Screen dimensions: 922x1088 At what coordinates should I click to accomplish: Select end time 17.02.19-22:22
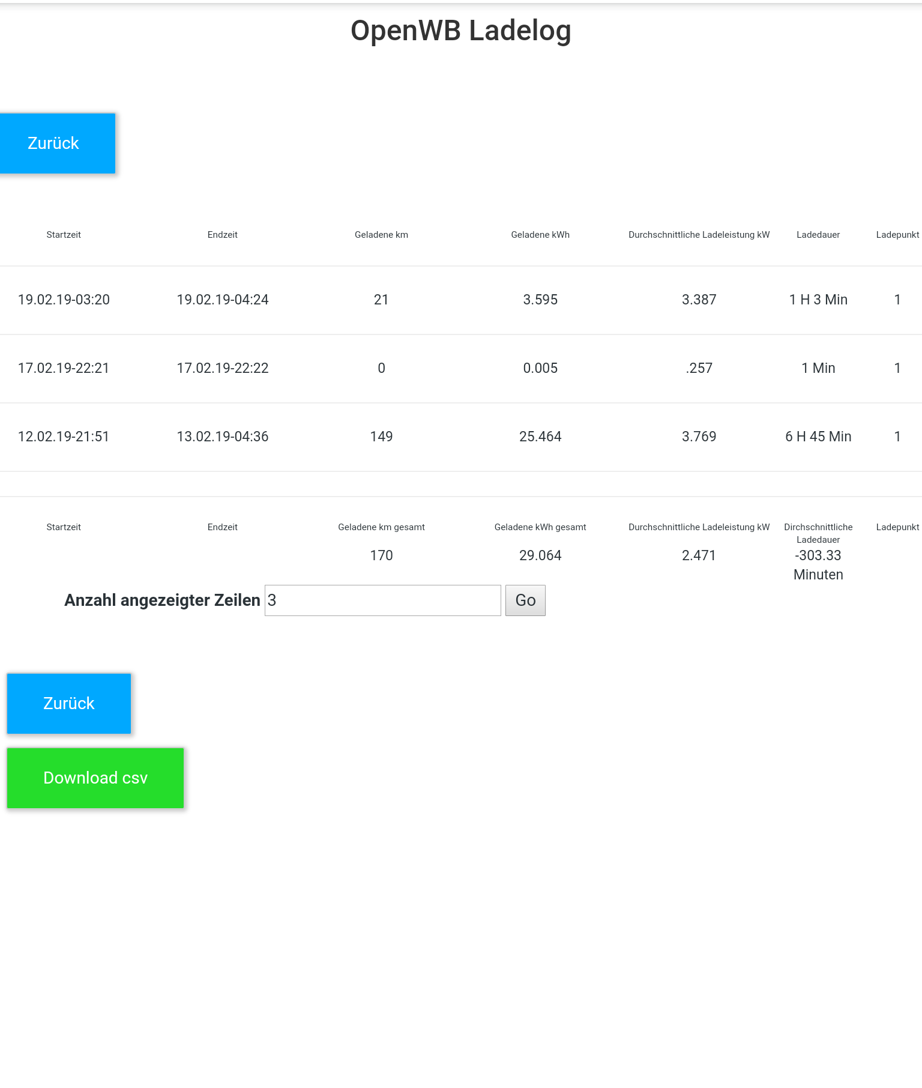tap(223, 368)
